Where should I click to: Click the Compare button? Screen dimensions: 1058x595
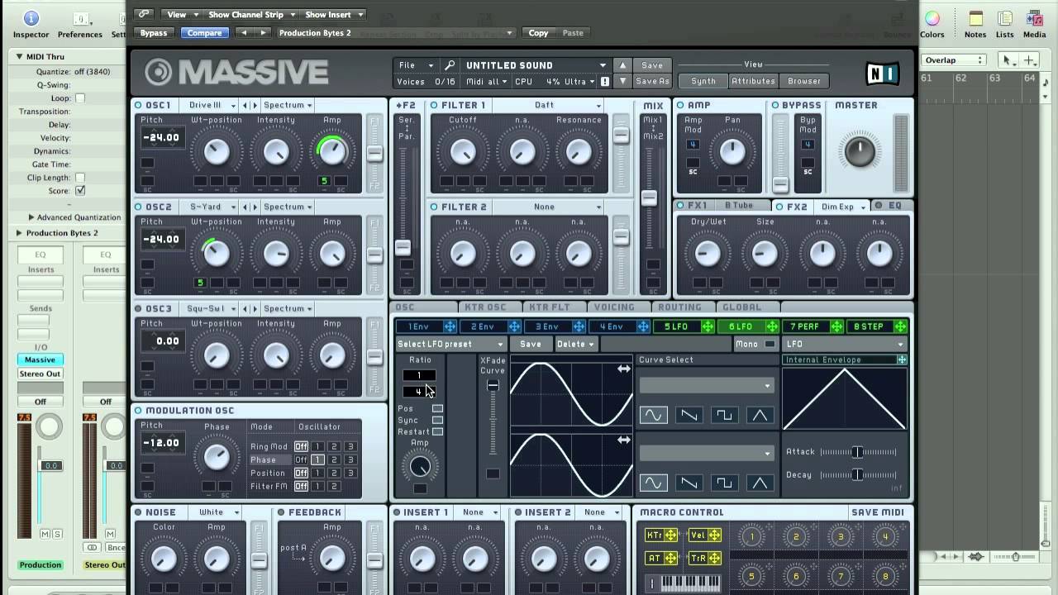point(204,33)
